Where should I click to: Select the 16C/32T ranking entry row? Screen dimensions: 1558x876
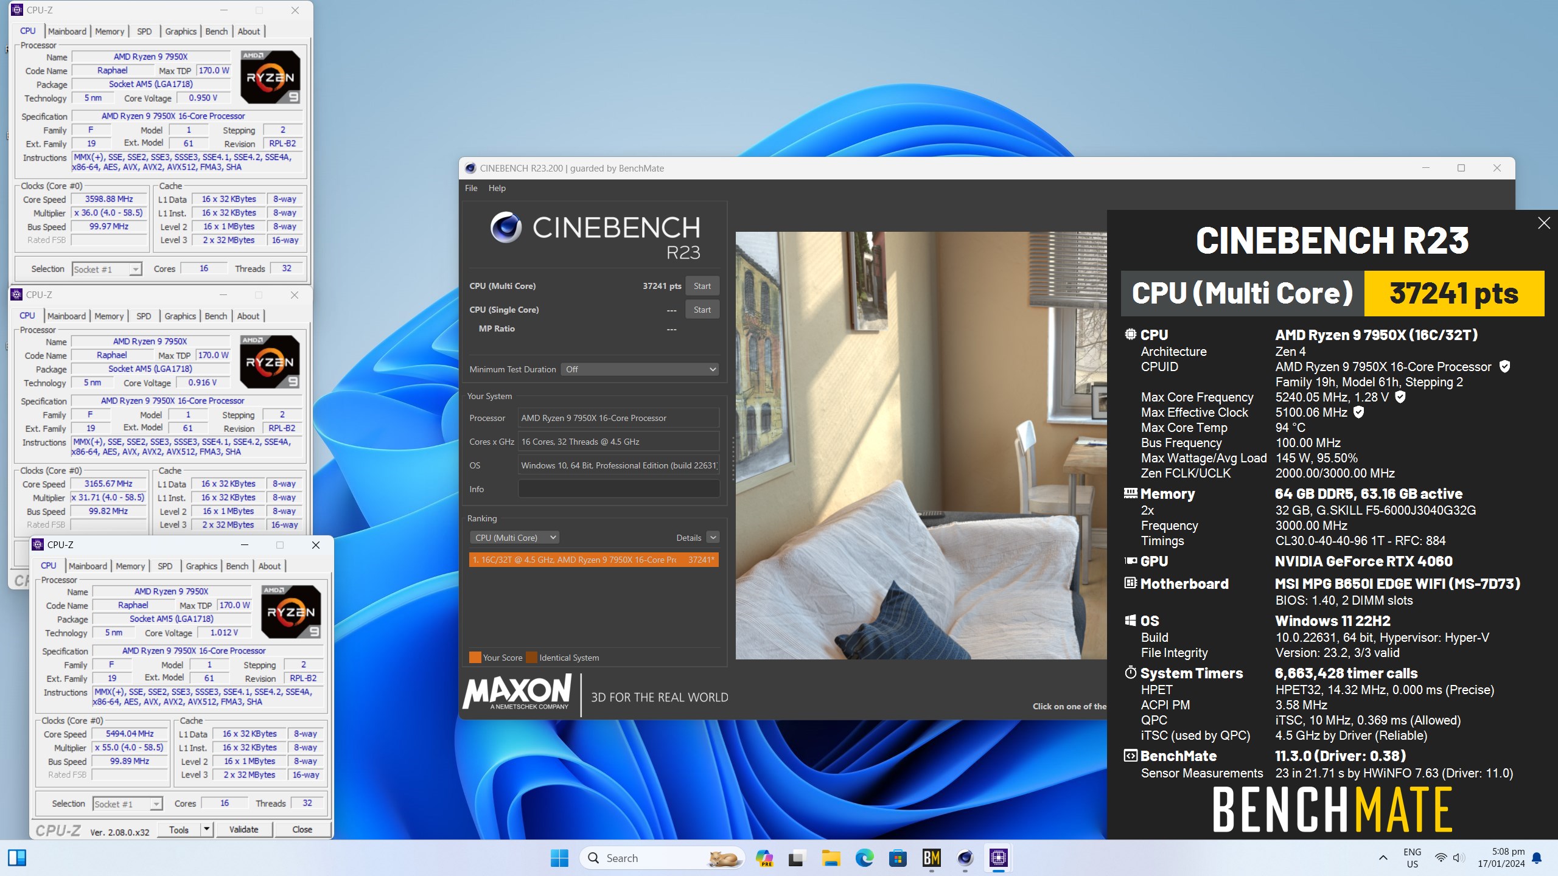click(x=593, y=560)
